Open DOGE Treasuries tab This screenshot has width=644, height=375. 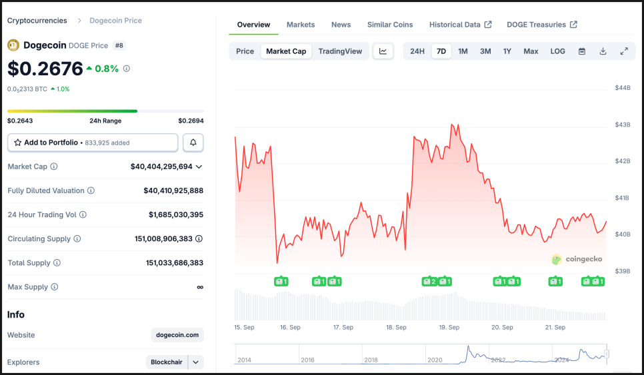tap(542, 25)
